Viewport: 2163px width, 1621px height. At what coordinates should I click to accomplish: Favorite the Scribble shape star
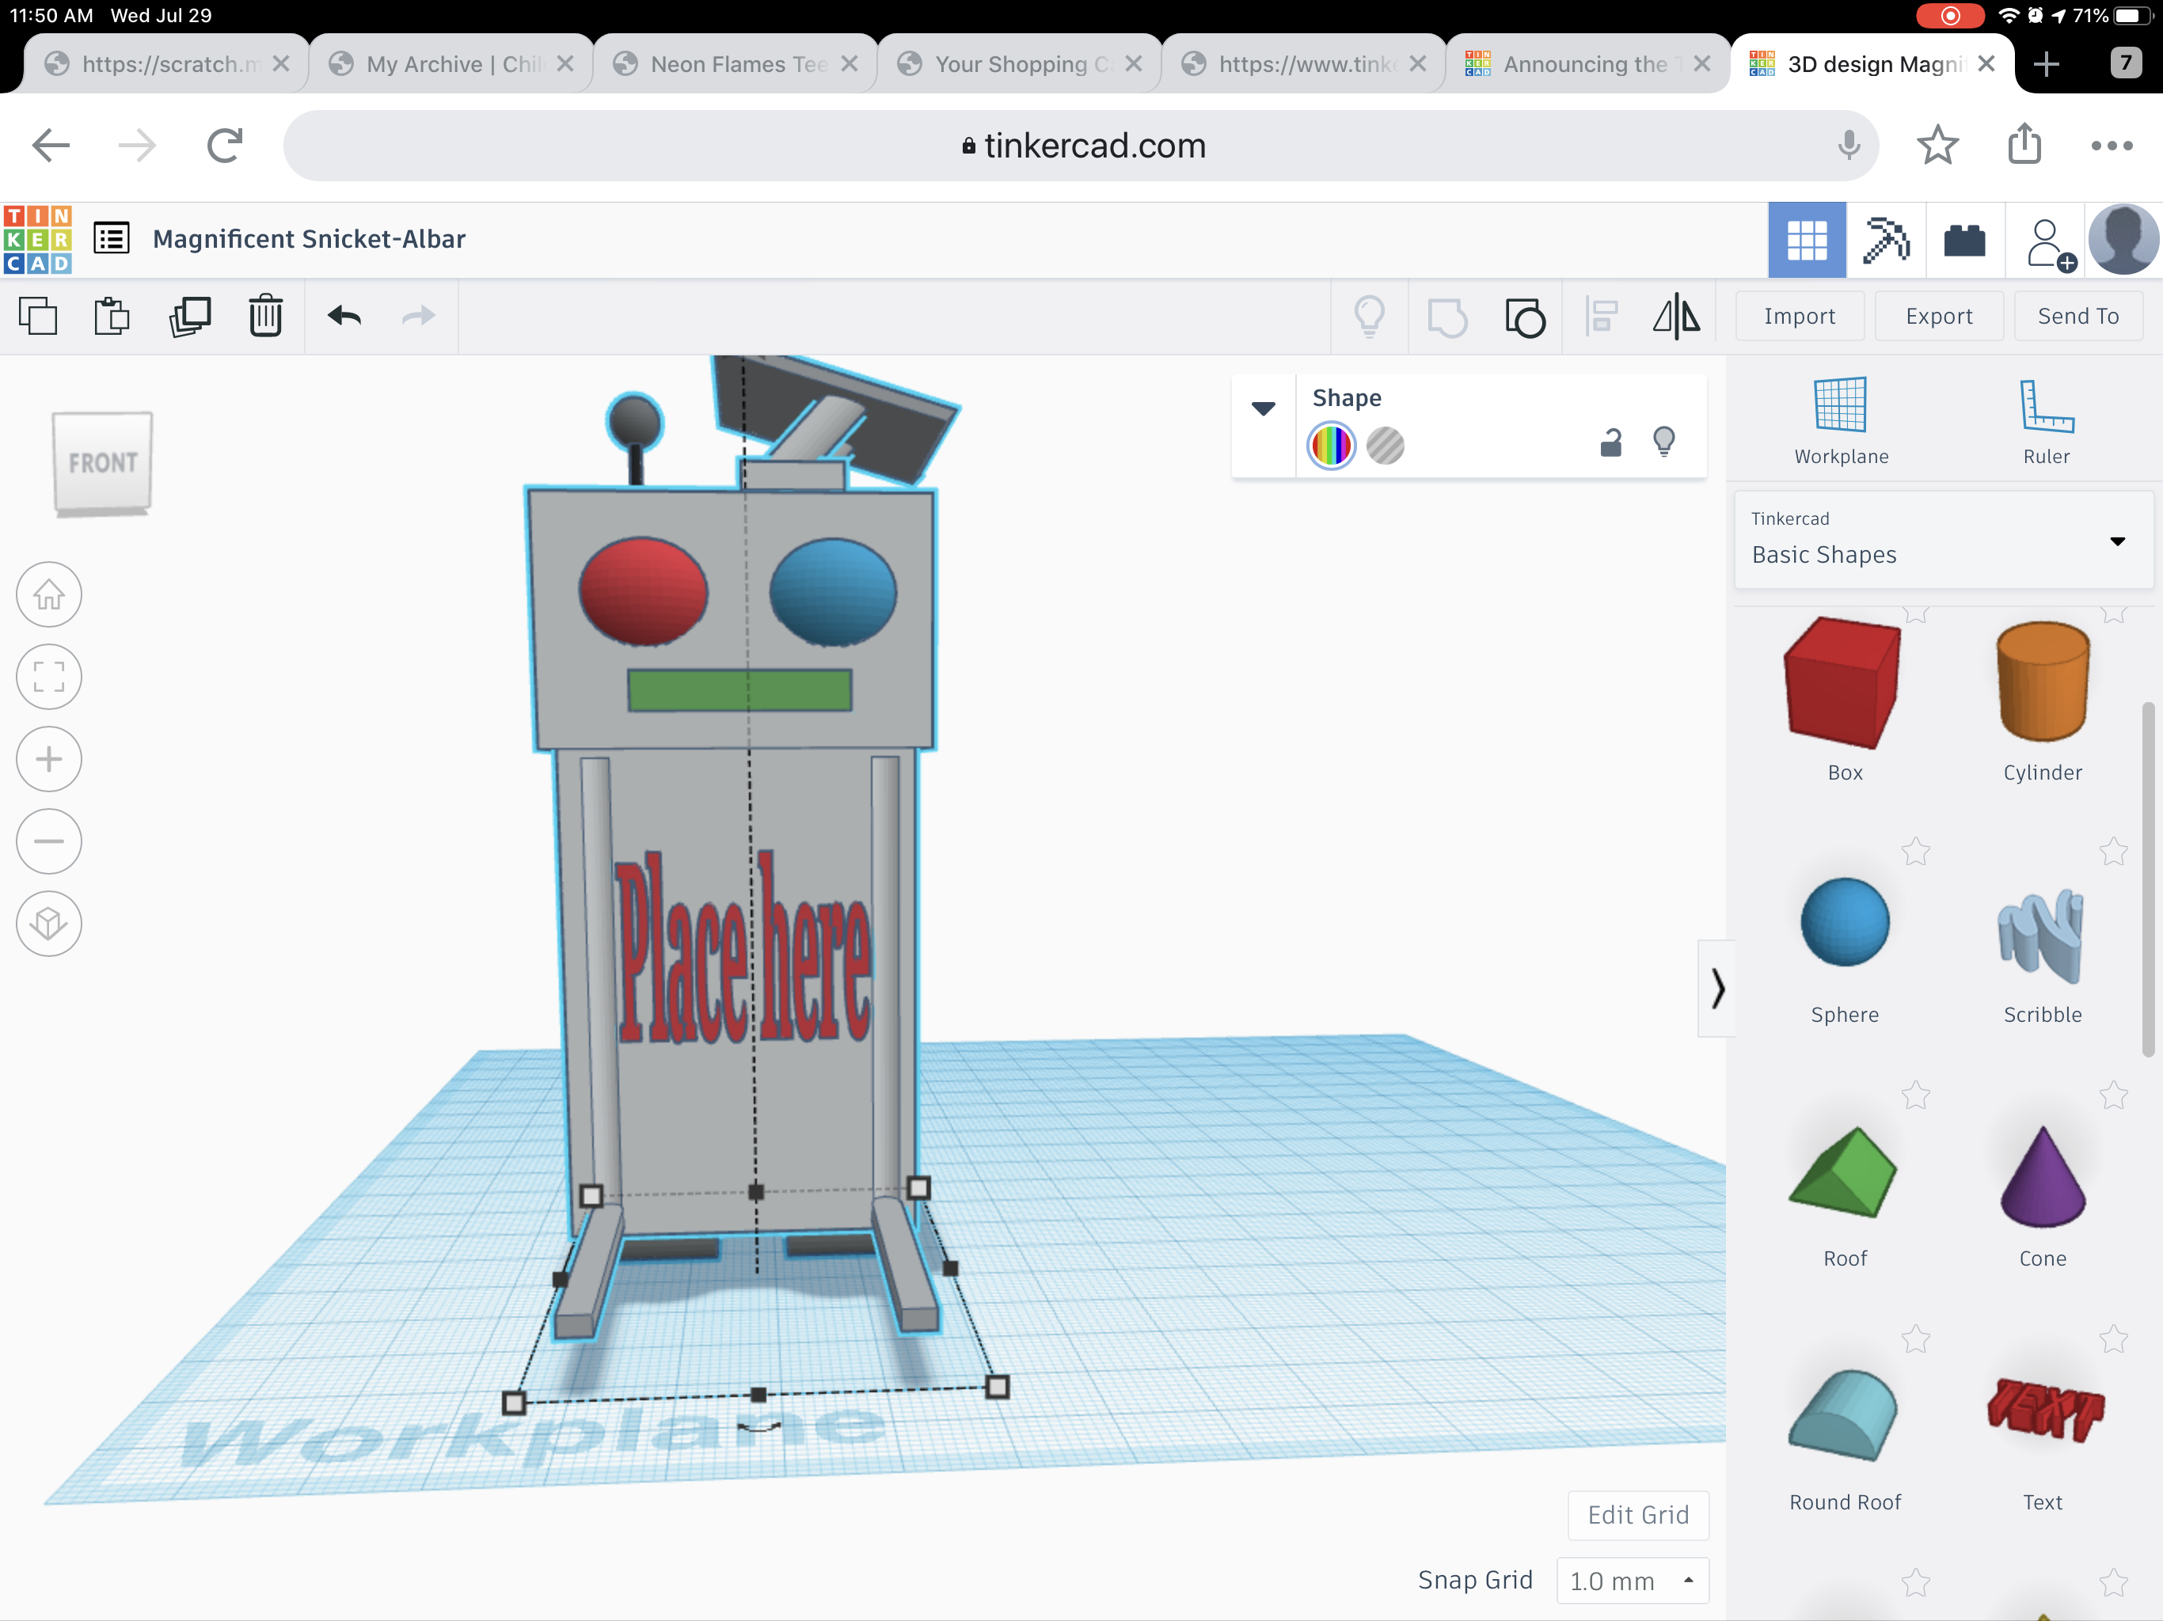pyautogui.click(x=2113, y=852)
